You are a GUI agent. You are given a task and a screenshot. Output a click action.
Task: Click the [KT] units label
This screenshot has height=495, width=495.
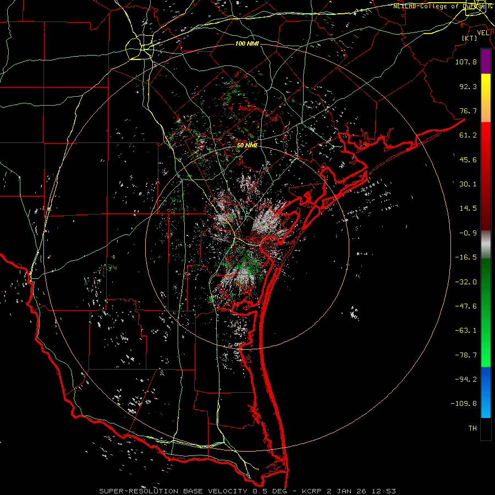[470, 38]
